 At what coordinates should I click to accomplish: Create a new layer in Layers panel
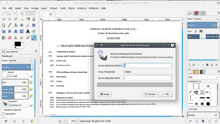point(189,65)
